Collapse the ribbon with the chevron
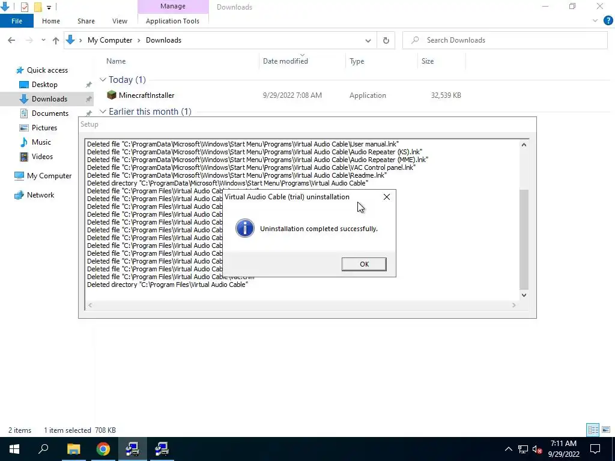The width and height of the screenshot is (615, 461). [595, 21]
